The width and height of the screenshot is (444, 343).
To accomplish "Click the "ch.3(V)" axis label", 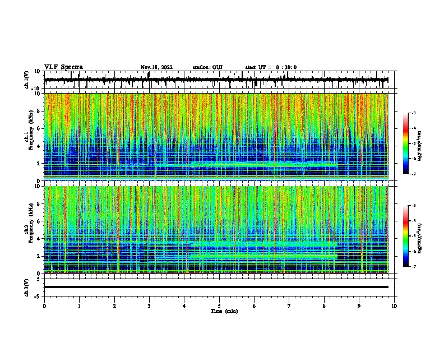I will pos(27,288).
